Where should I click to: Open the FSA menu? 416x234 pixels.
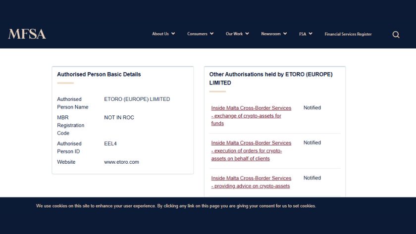(303, 34)
